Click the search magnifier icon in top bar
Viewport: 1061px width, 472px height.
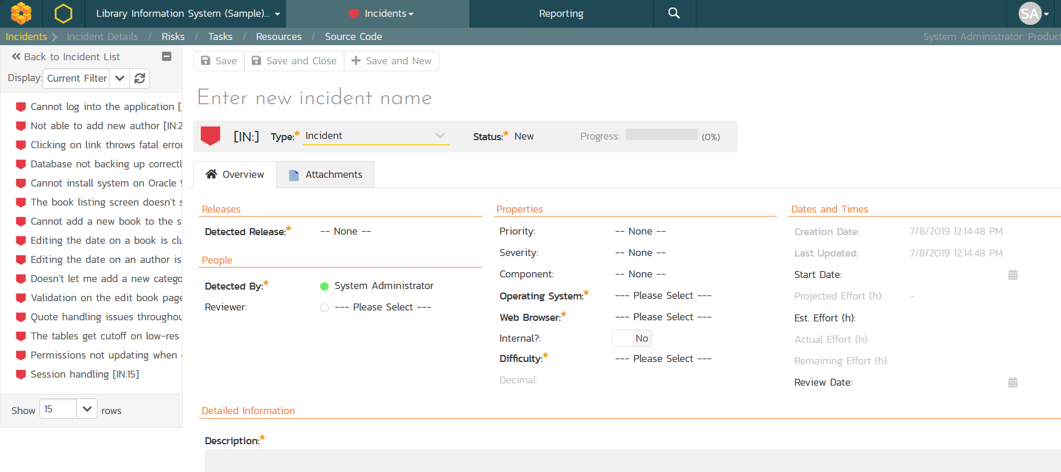(x=674, y=13)
